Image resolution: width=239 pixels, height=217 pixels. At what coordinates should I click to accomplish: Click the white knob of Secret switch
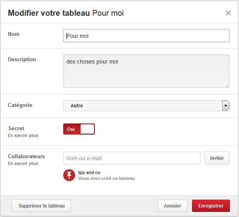coord(87,129)
